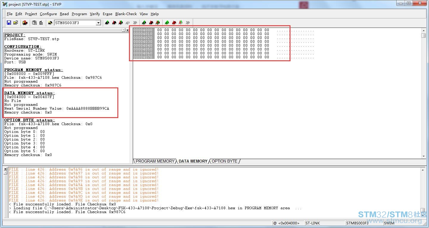Click the log line for address 0x9A9B
Image resolution: width=429 pixels, height=228 pixels.
83,189
